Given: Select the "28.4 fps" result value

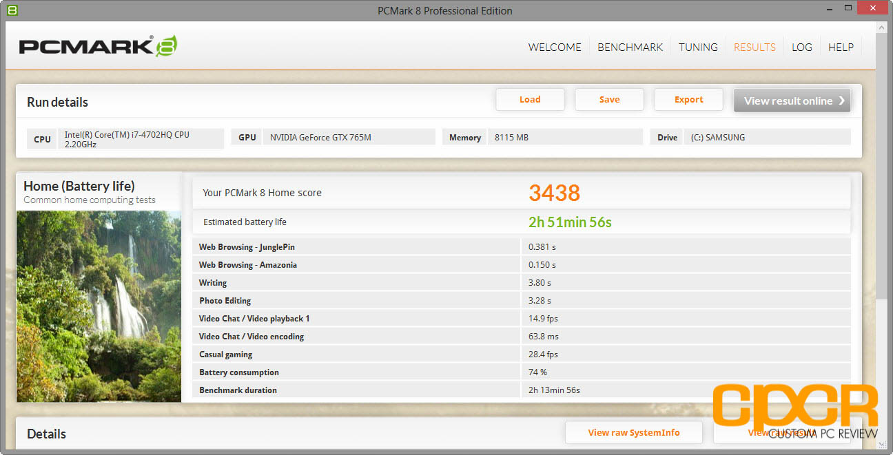Looking at the screenshot, I should [x=543, y=355].
